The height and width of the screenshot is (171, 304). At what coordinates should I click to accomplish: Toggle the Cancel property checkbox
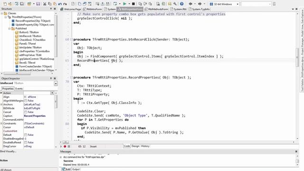tap(26, 112)
